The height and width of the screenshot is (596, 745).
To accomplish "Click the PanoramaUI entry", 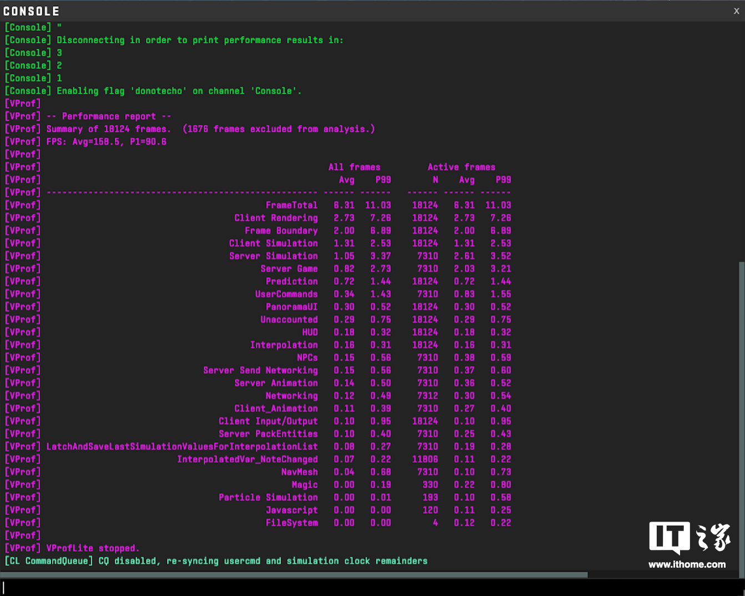I will point(291,307).
